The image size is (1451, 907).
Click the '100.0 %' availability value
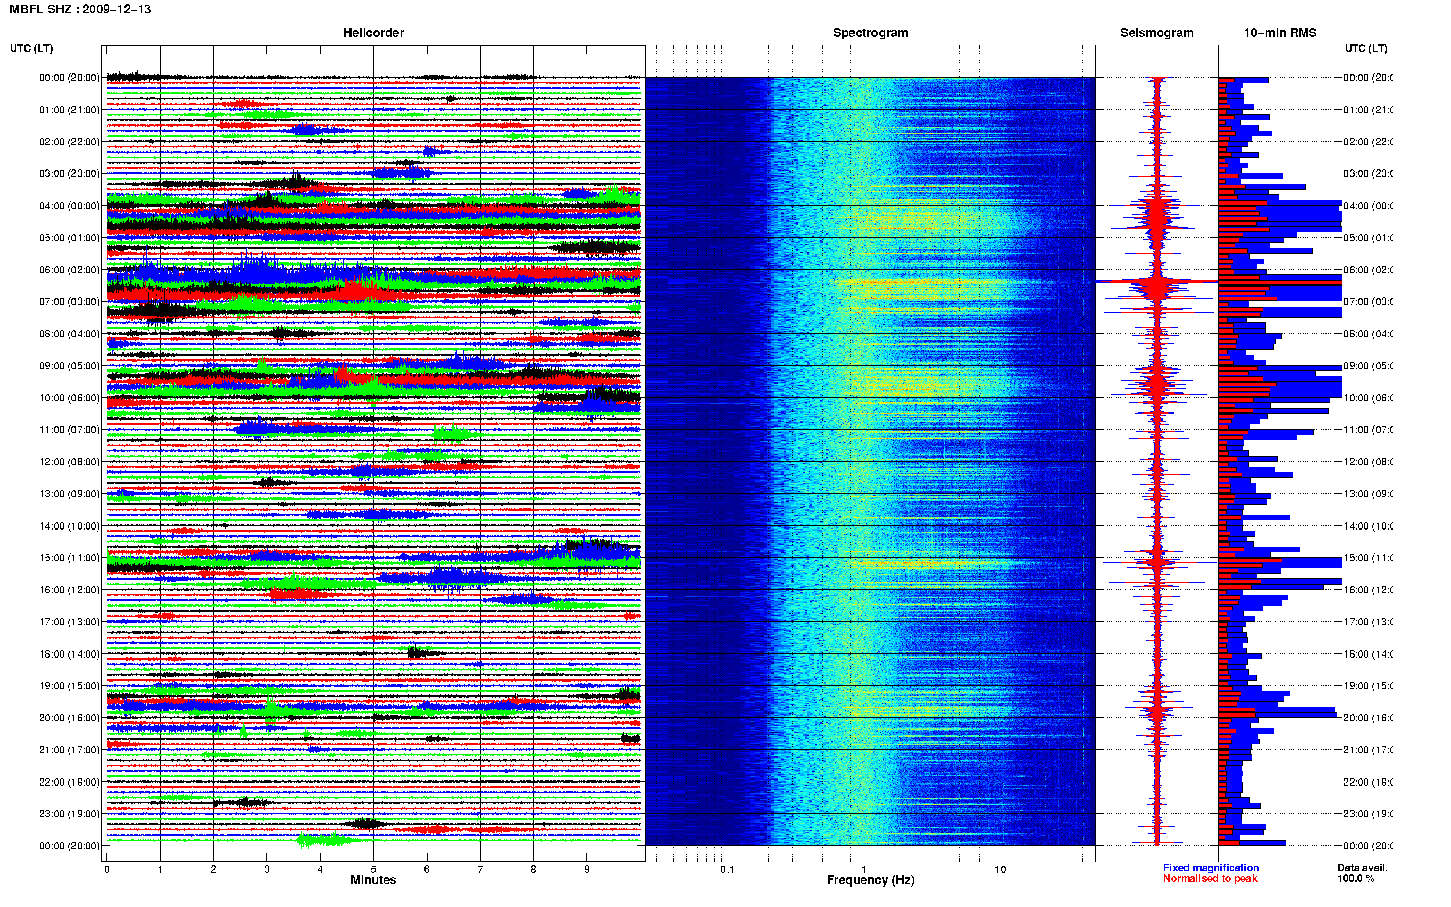tap(1356, 879)
